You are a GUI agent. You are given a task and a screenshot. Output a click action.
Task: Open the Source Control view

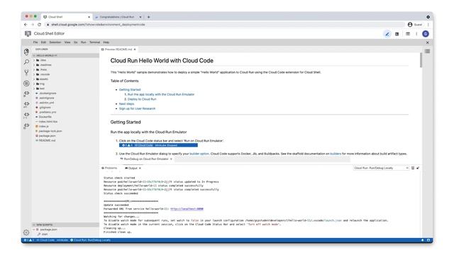tap(26, 72)
